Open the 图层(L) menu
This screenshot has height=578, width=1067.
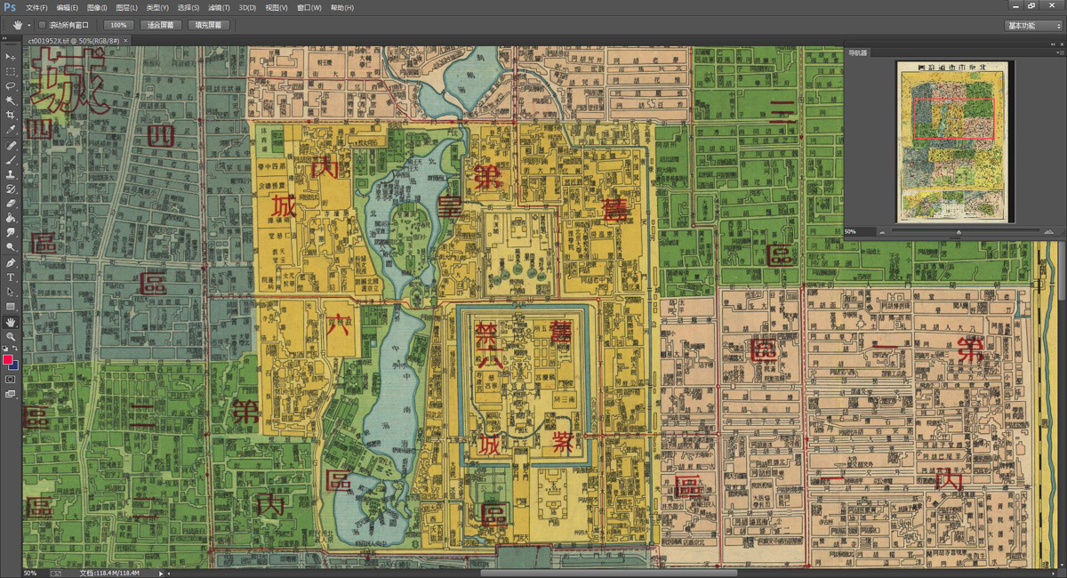click(x=126, y=7)
